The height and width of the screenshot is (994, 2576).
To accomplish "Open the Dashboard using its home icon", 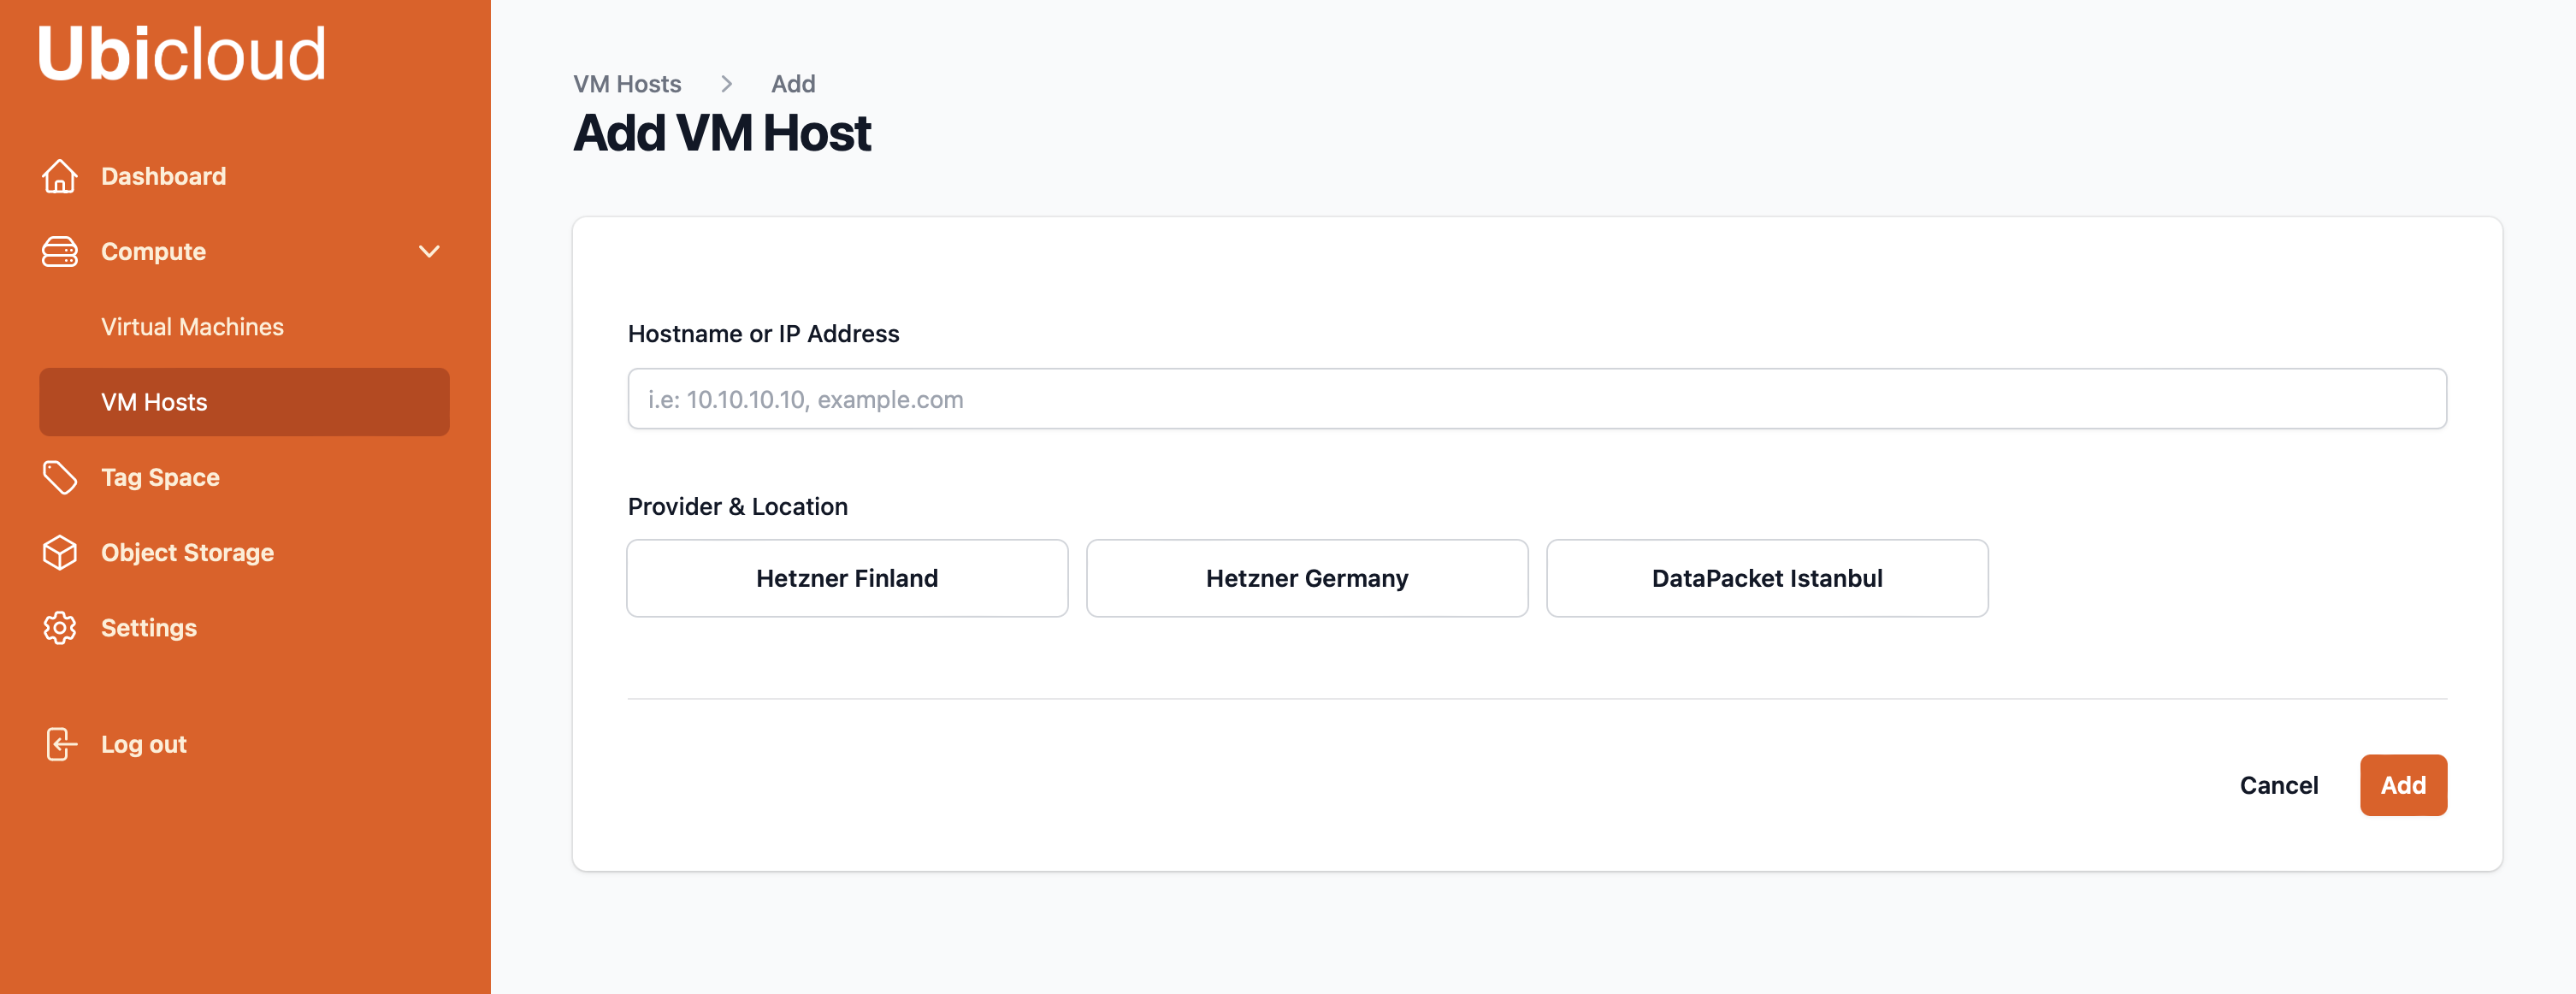I will pos(60,176).
